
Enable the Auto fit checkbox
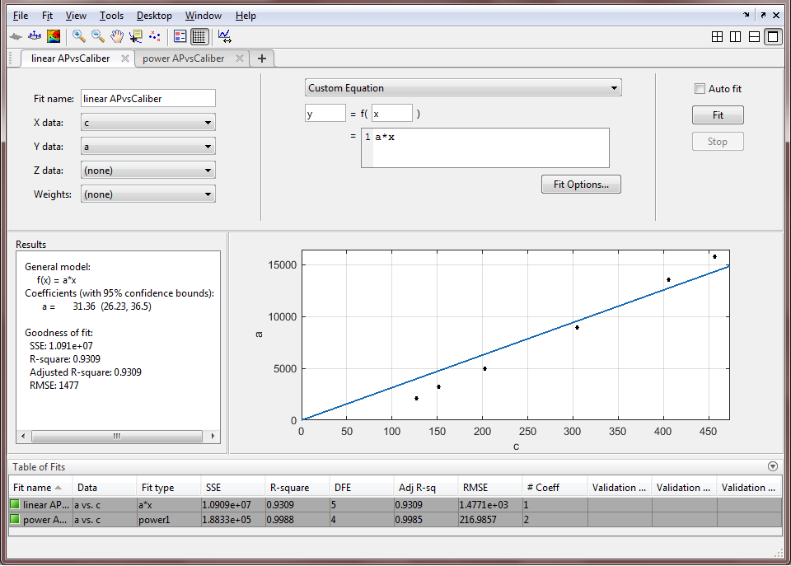[700, 89]
